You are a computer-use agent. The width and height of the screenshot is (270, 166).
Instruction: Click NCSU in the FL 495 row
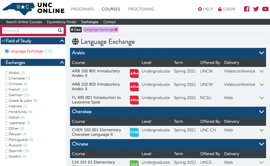point(206,98)
